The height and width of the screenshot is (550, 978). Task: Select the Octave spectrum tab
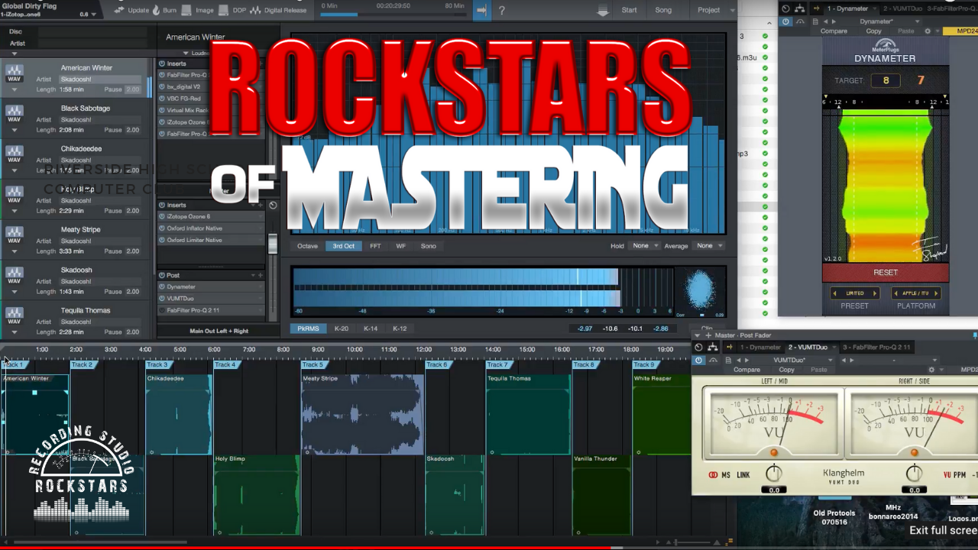click(x=307, y=246)
